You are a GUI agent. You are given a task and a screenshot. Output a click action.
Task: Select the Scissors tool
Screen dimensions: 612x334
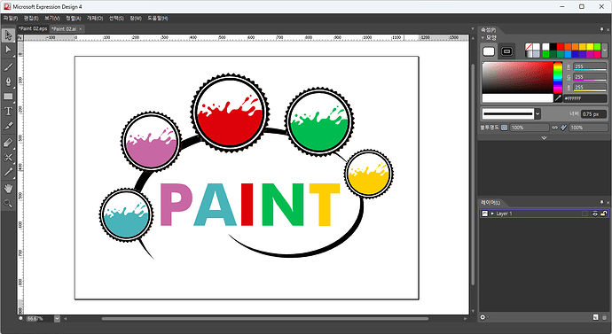8,158
